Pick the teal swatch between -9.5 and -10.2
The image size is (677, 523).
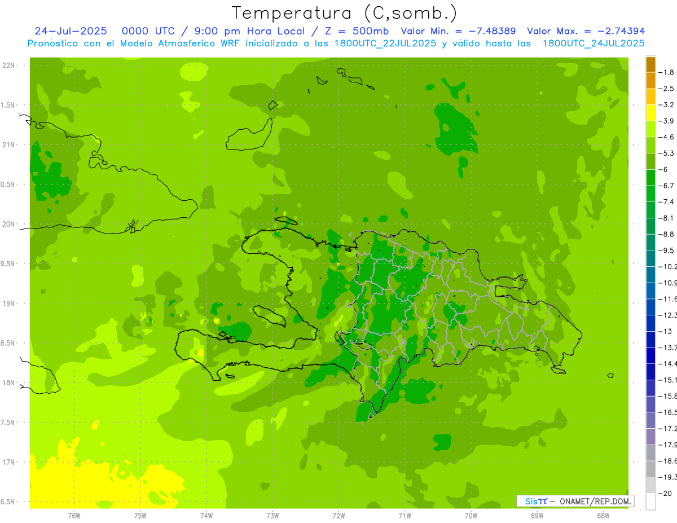[x=650, y=258]
